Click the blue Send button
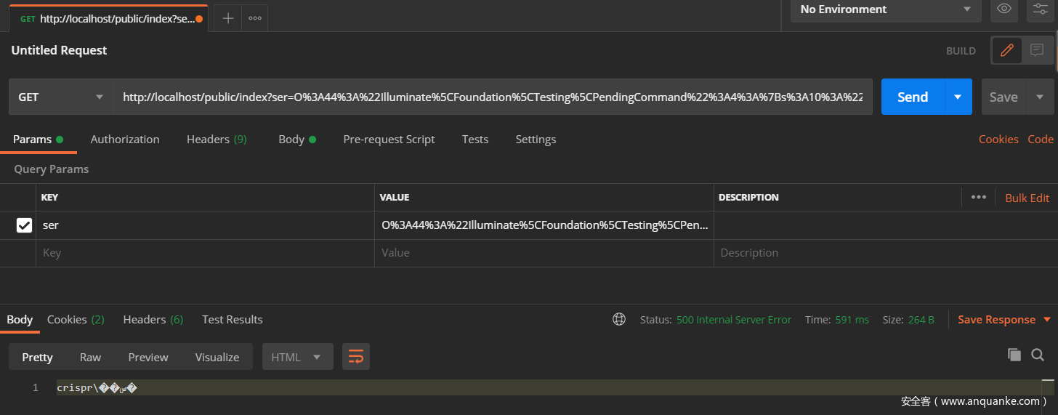The image size is (1058, 415). click(x=913, y=97)
